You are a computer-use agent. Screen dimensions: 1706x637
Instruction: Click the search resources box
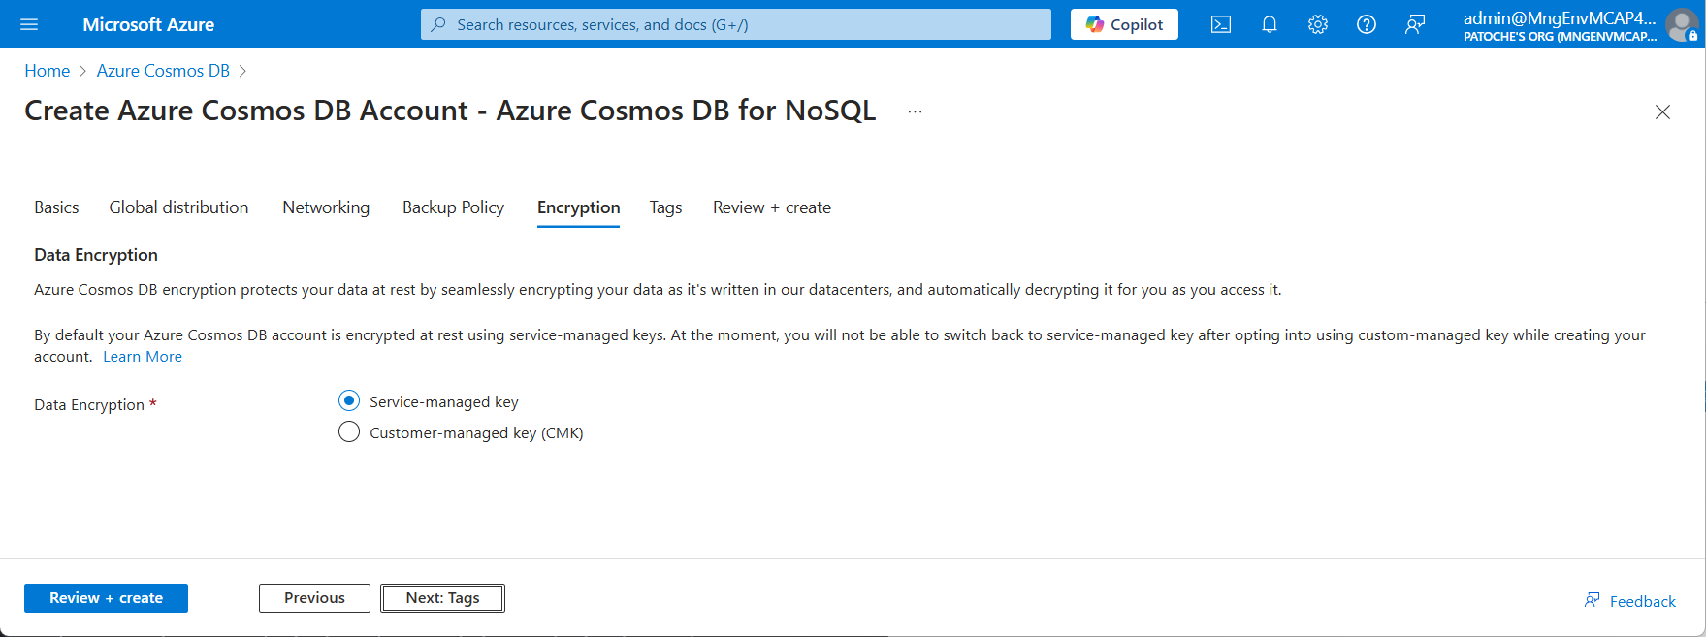736,24
